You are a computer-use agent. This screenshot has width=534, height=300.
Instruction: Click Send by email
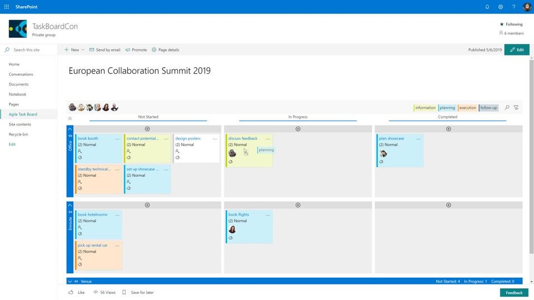[x=105, y=49]
